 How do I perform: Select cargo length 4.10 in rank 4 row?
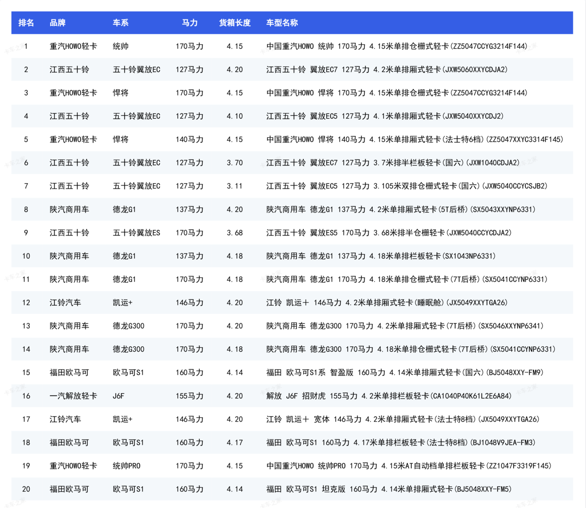point(235,116)
